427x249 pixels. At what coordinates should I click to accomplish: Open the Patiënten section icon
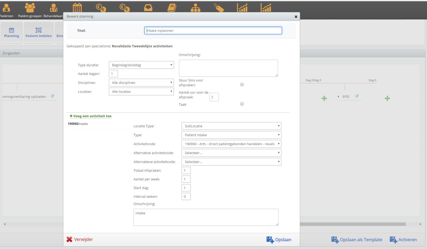pyautogui.click(x=6, y=8)
